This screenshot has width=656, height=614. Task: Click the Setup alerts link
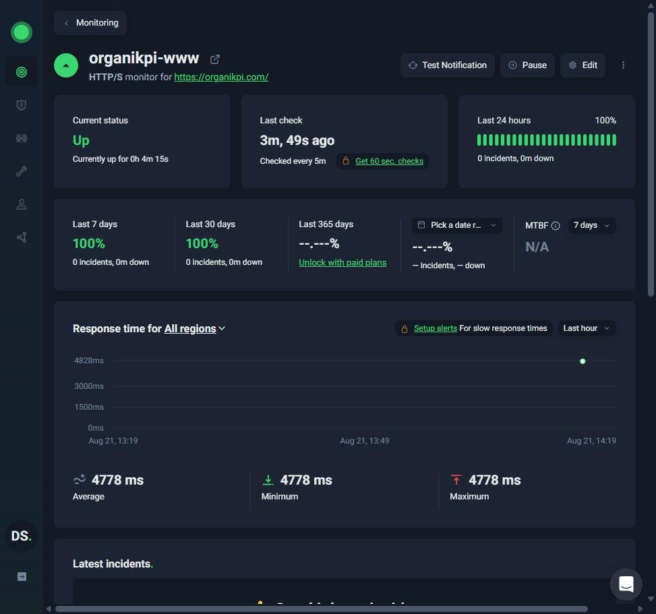(435, 328)
